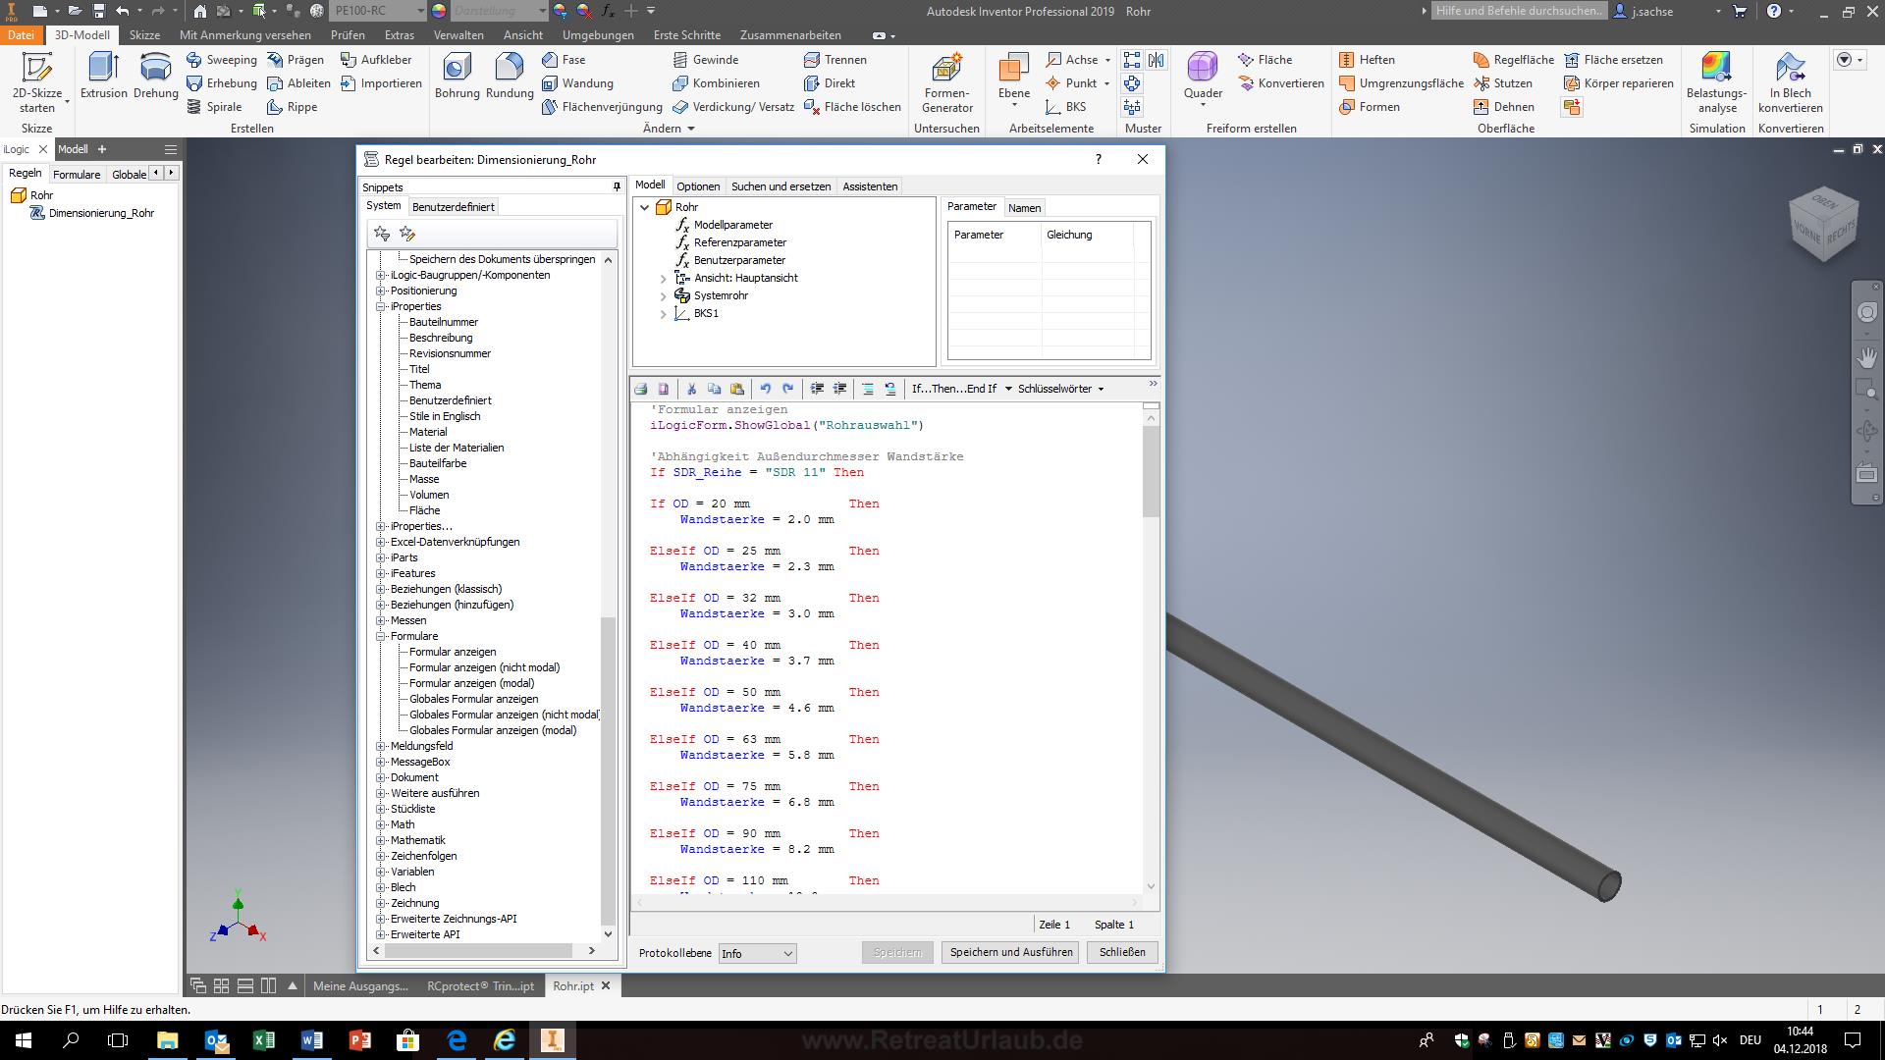The height and width of the screenshot is (1060, 1885).
Task: Undo the last edit in the rule editor
Action: (767, 389)
